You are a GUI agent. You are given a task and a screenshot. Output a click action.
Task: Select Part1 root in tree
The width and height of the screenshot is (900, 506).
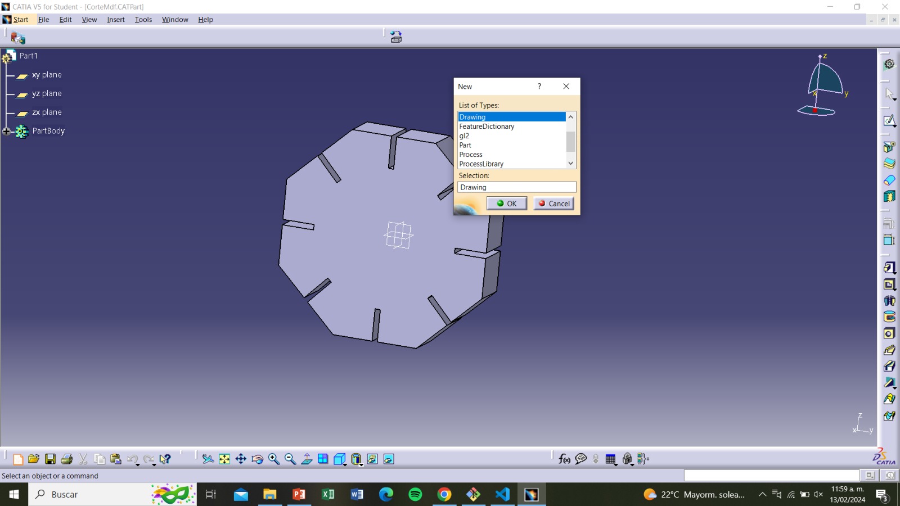[28, 56]
